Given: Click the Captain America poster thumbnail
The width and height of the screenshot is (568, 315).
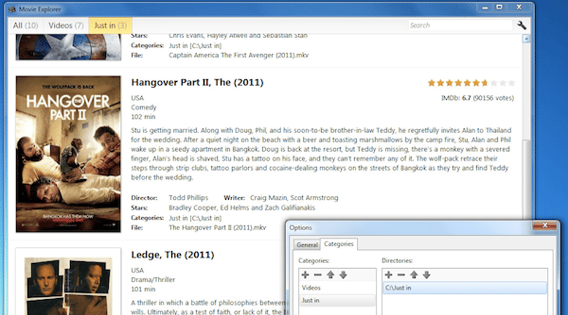Looking at the screenshot, I should click(x=68, y=47).
